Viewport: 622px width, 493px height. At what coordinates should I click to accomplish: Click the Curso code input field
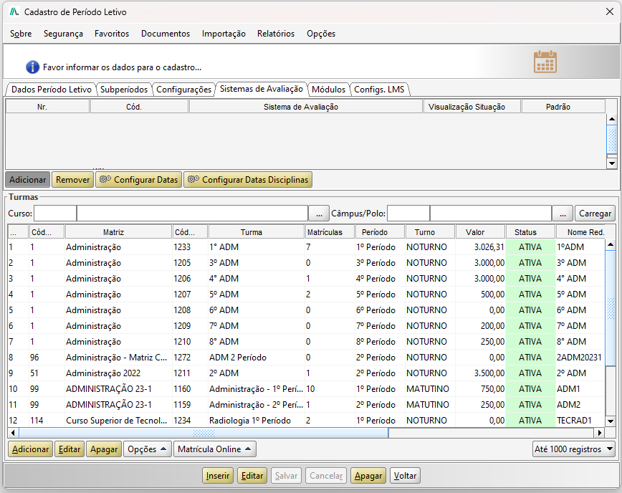(x=55, y=214)
